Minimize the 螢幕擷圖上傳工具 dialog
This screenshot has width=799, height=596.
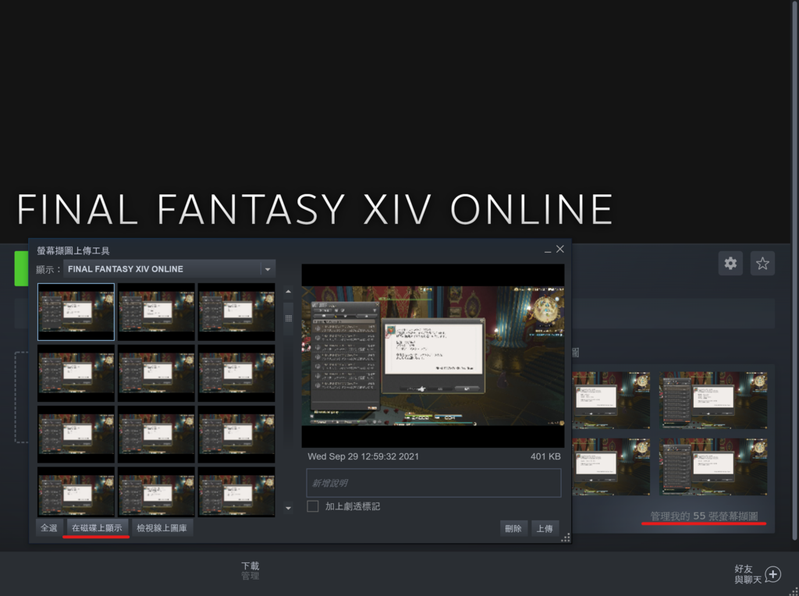(x=548, y=250)
